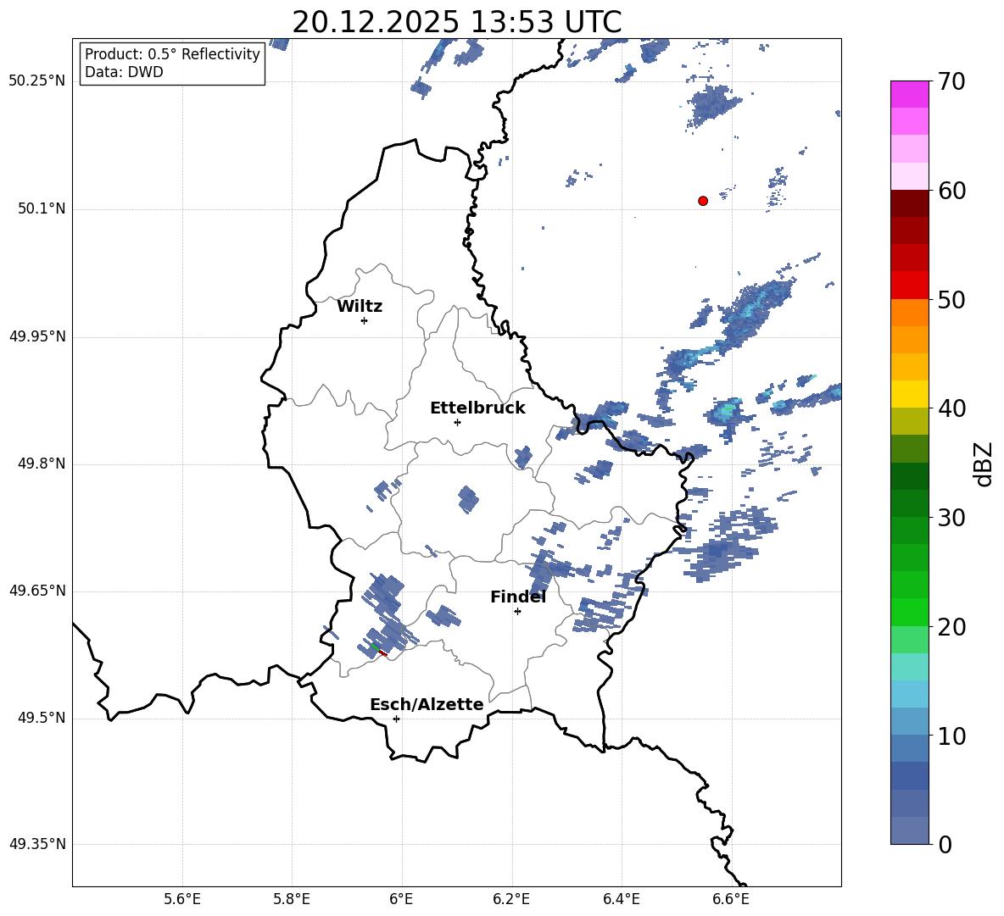Click the Wiltz city label

tap(360, 307)
